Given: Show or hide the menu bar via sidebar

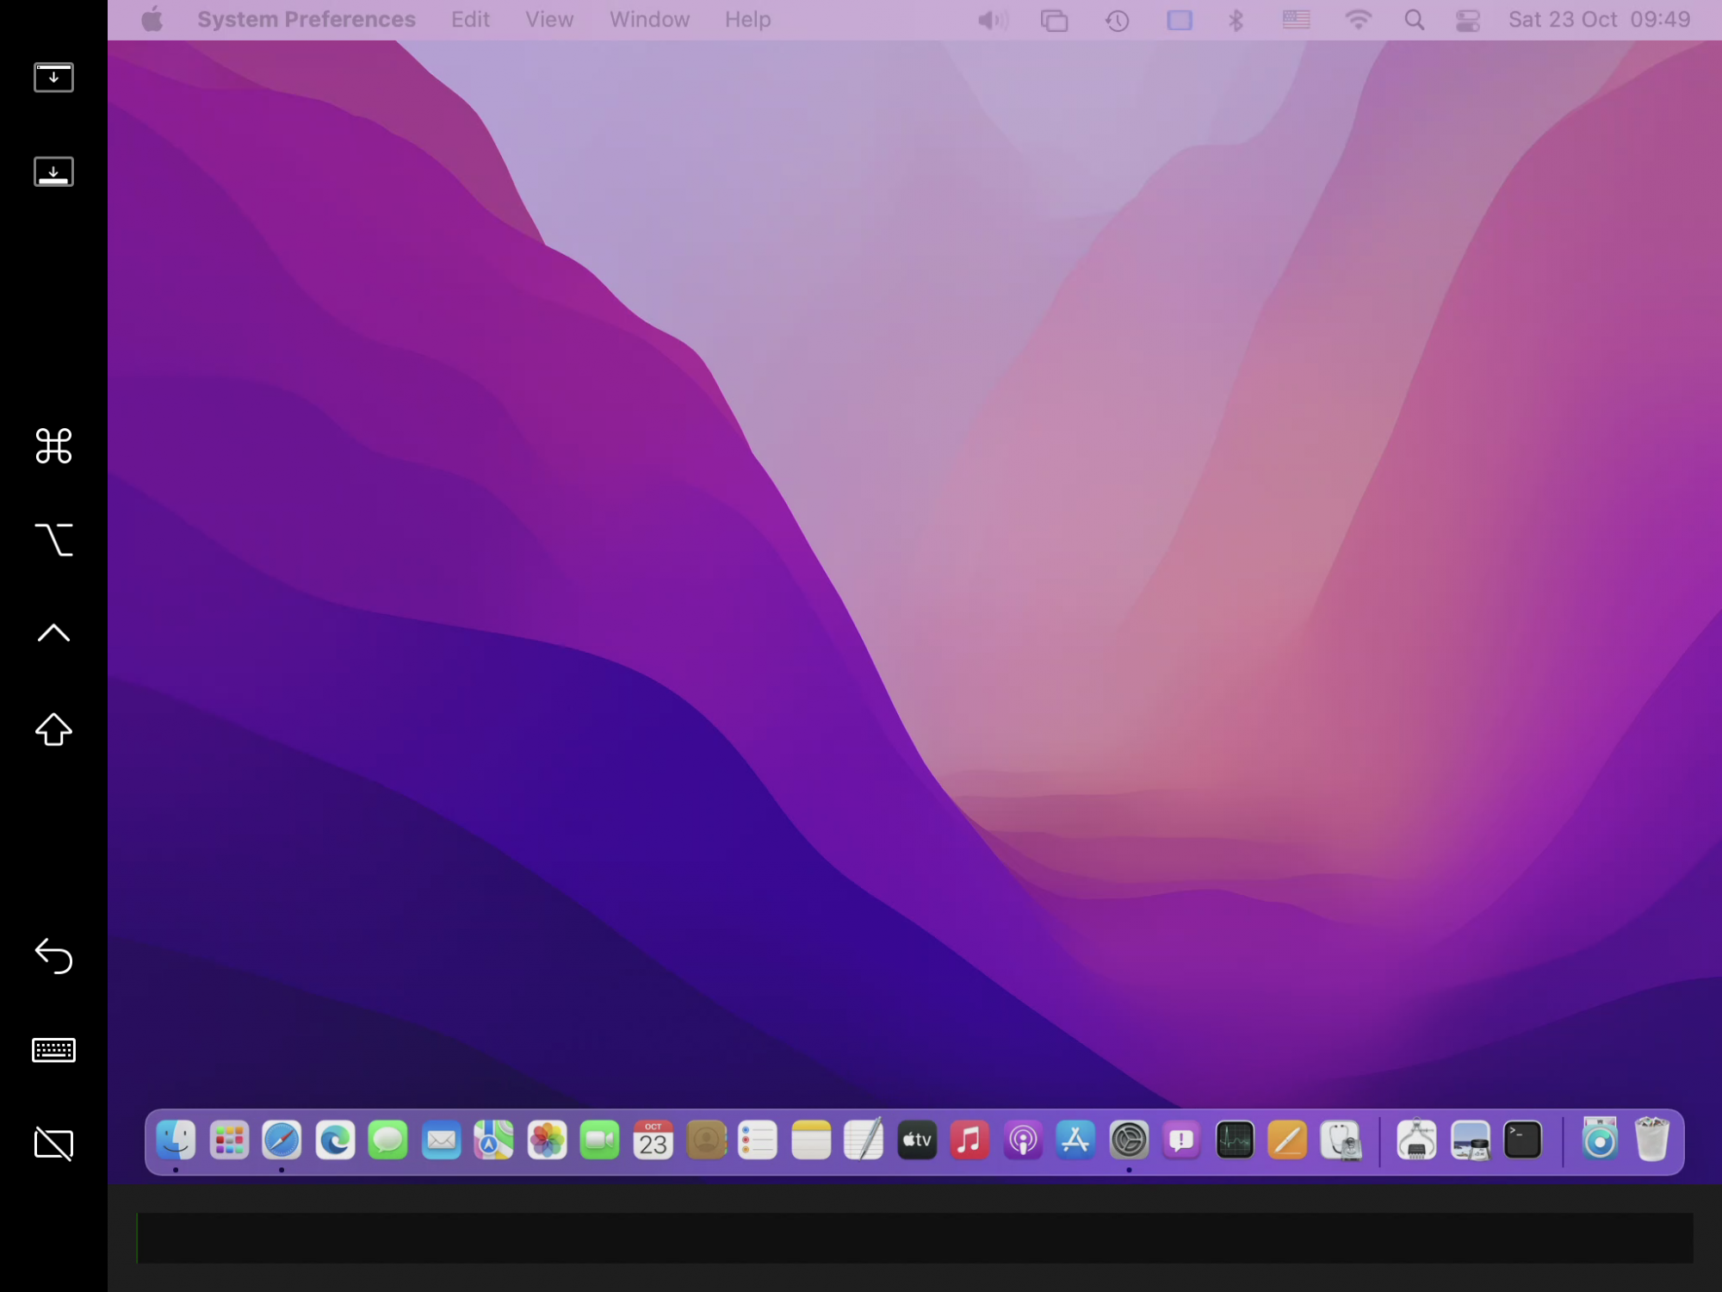Looking at the screenshot, I should pos(53,78).
